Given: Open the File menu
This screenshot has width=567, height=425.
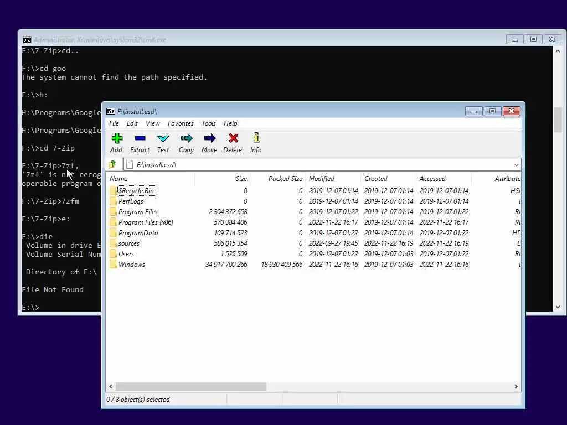Looking at the screenshot, I should click(x=114, y=123).
